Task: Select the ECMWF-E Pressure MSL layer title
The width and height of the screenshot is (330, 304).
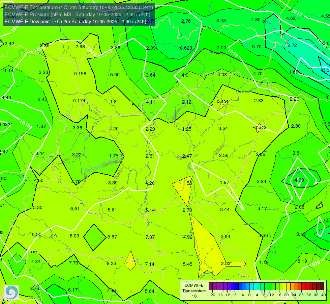Action: (78, 15)
